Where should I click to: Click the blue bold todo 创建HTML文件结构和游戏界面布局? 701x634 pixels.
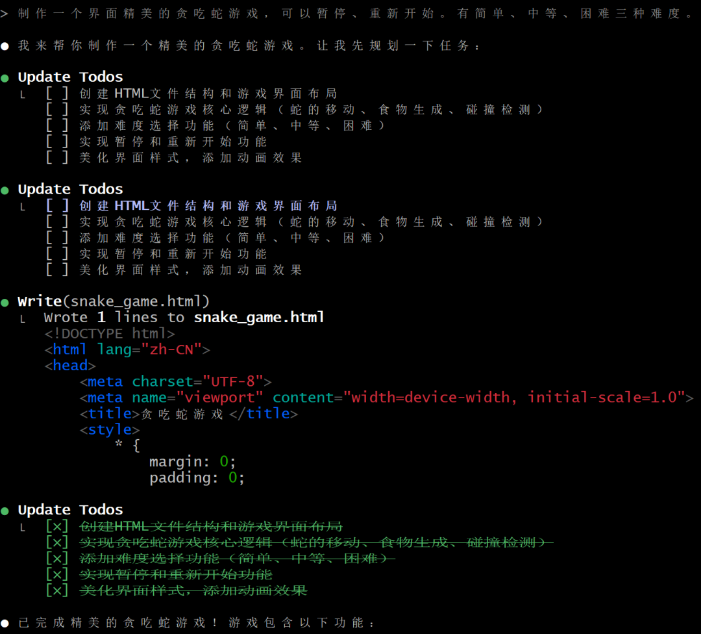208,205
